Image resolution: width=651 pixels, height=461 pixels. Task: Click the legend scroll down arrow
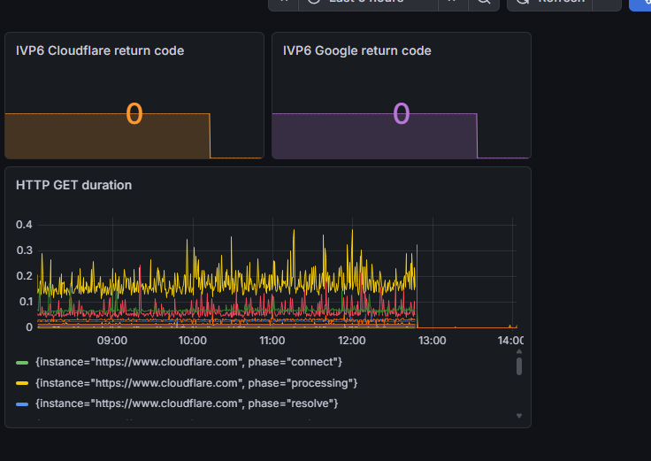click(x=519, y=416)
